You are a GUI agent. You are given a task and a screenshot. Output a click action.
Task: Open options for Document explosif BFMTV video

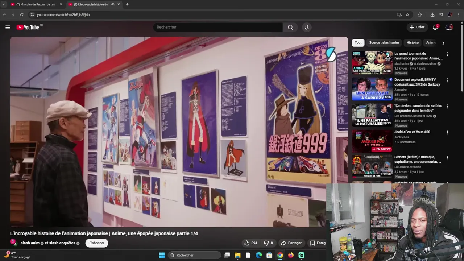(447, 80)
